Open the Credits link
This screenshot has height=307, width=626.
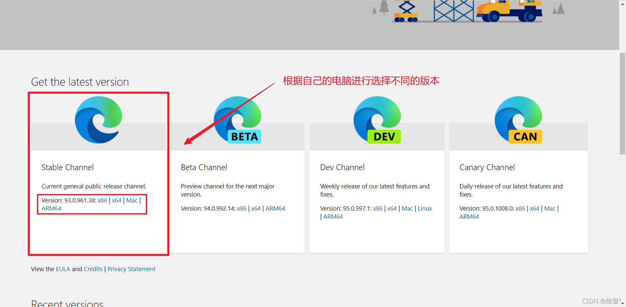coord(93,269)
